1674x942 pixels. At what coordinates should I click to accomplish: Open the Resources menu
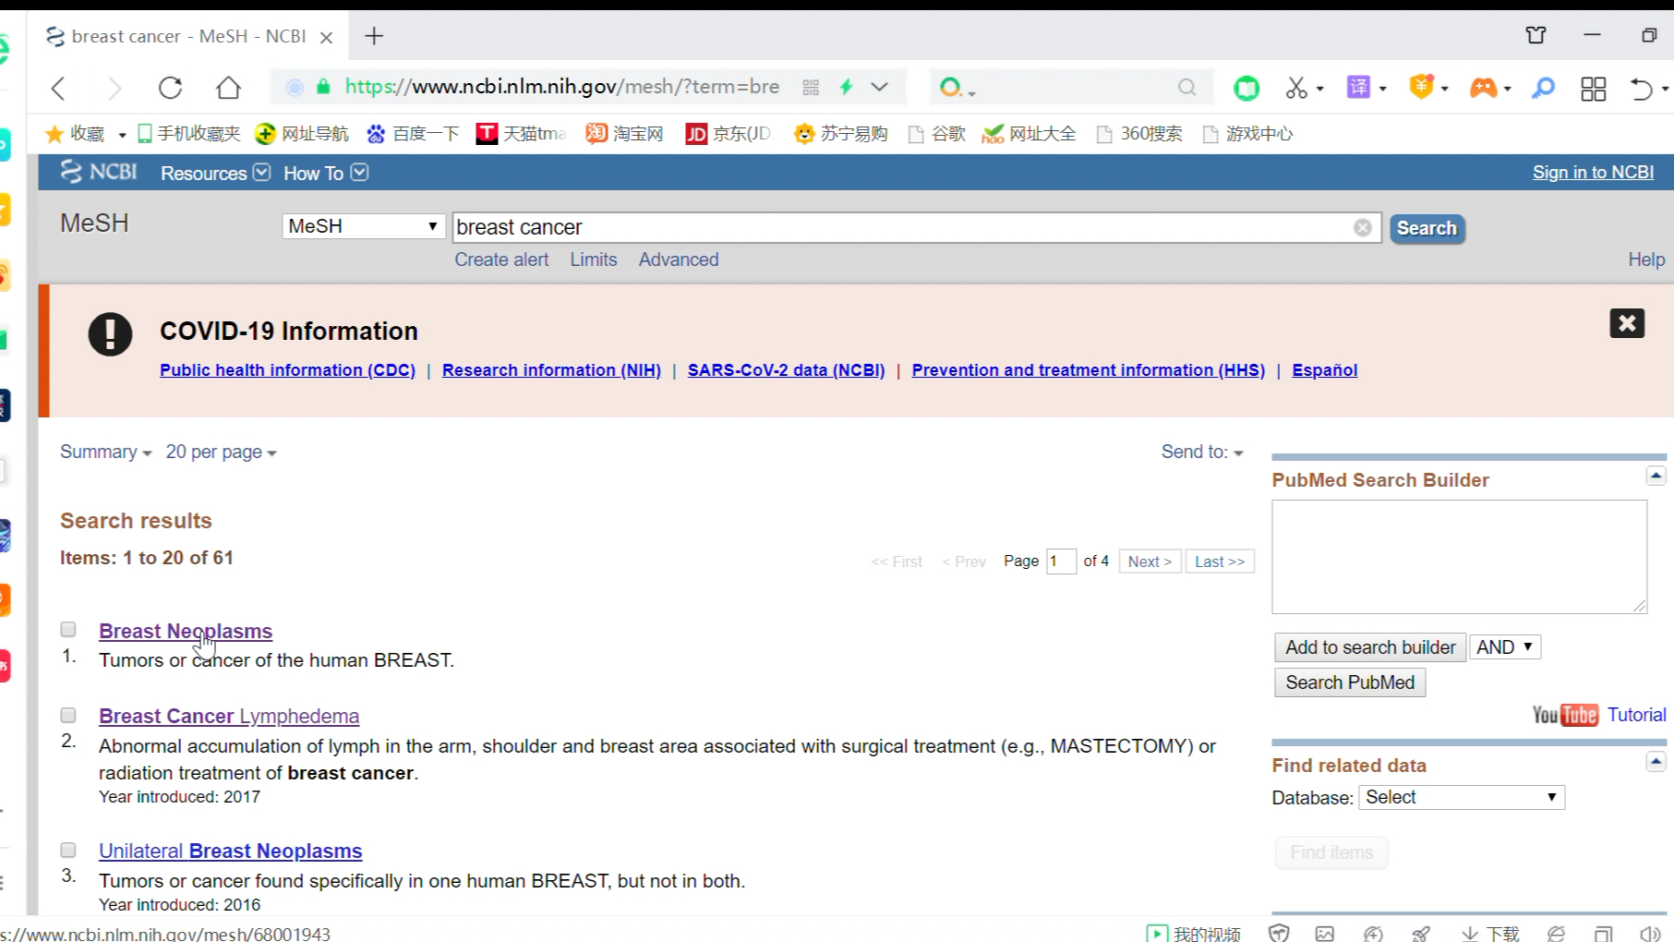click(x=215, y=173)
